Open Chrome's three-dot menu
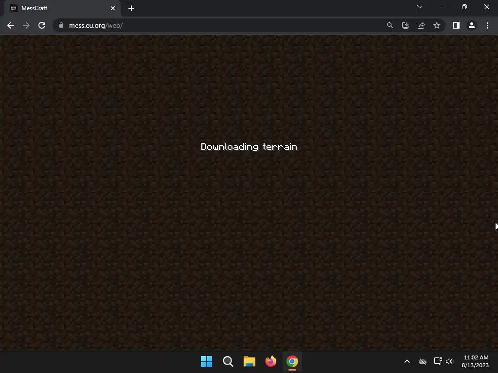Viewport: 498px width, 373px height. coord(487,25)
